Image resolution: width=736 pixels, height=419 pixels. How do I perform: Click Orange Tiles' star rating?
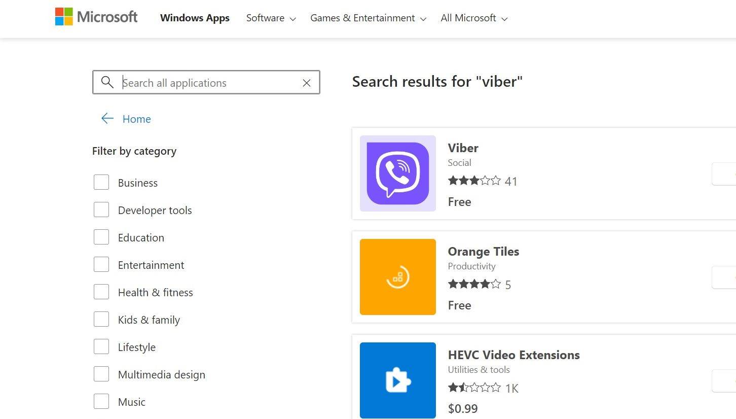point(474,284)
